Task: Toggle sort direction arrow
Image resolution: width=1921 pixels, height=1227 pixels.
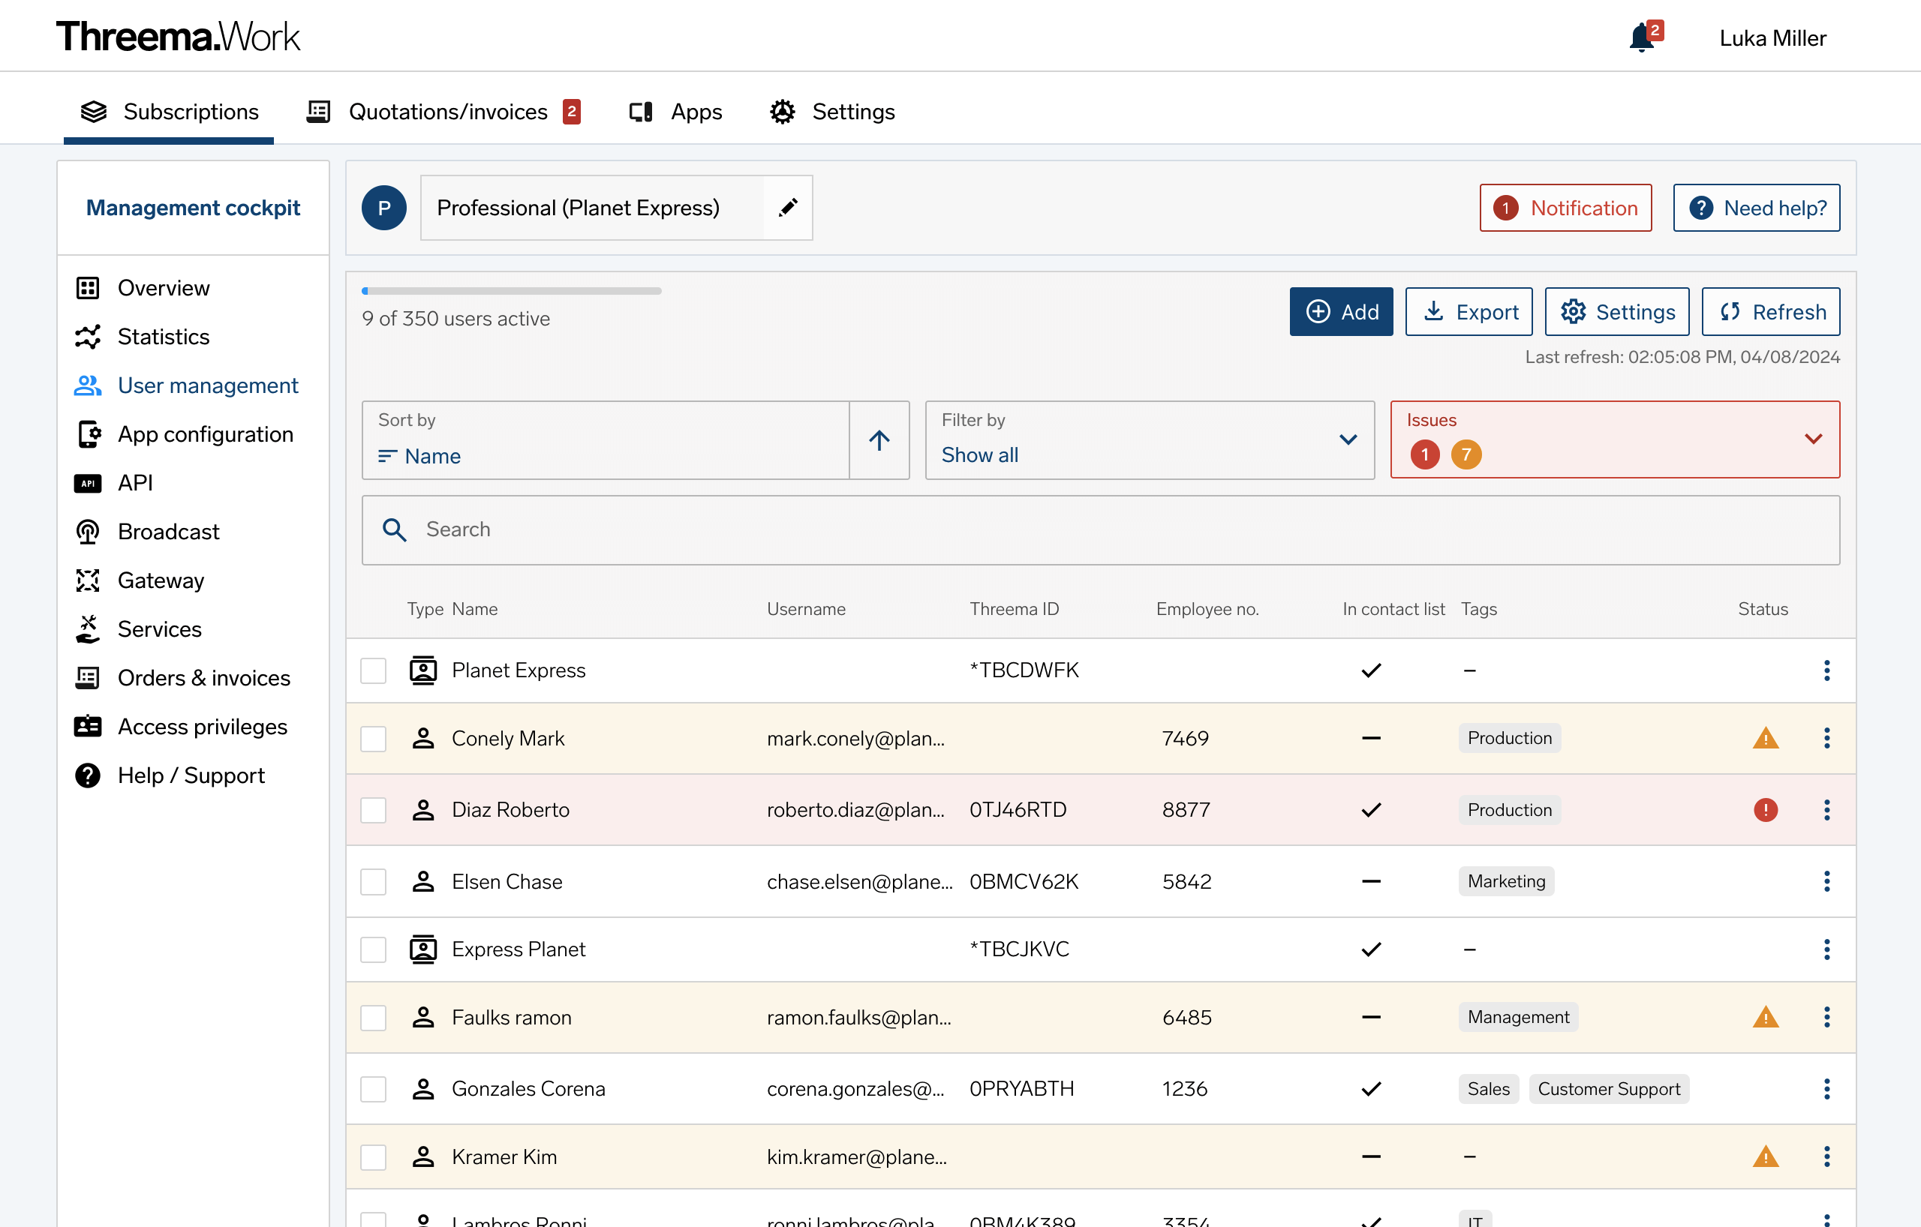Action: coord(879,440)
